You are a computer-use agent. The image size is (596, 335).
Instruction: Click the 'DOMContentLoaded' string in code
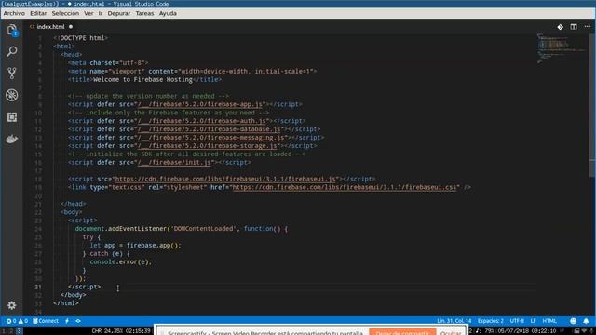coord(203,229)
